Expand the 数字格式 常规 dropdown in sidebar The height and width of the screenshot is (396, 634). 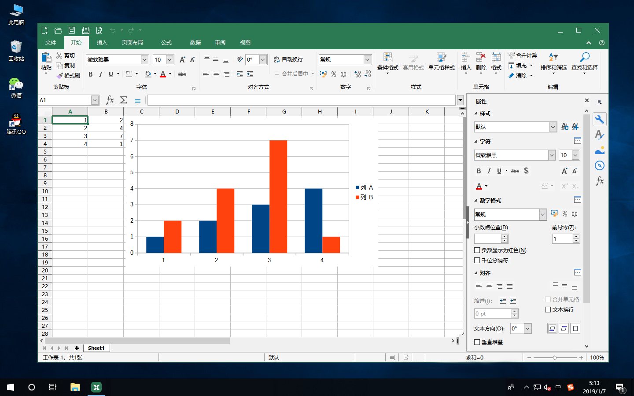(x=543, y=214)
